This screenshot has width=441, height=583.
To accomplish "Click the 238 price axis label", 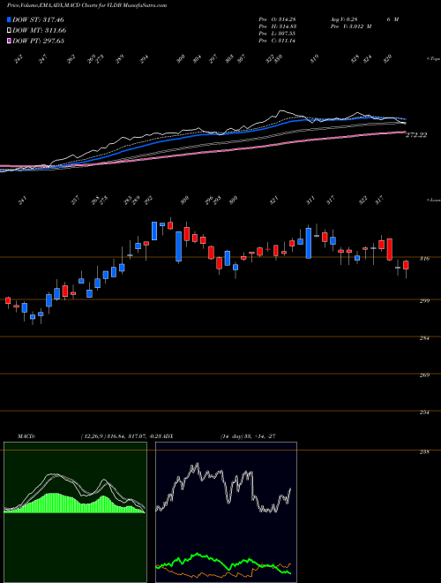I will pyautogui.click(x=424, y=451).
